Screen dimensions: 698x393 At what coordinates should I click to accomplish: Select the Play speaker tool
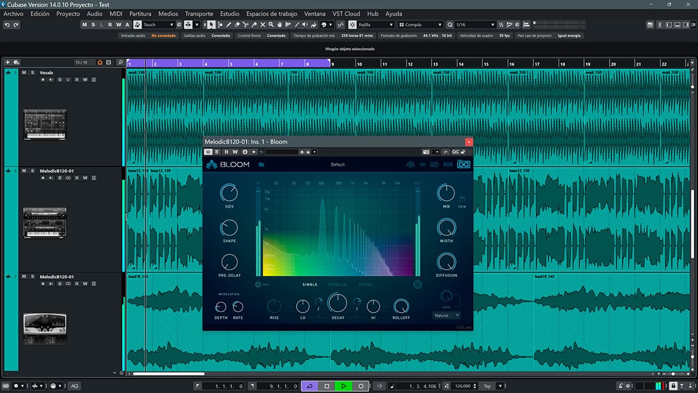tap(305, 25)
